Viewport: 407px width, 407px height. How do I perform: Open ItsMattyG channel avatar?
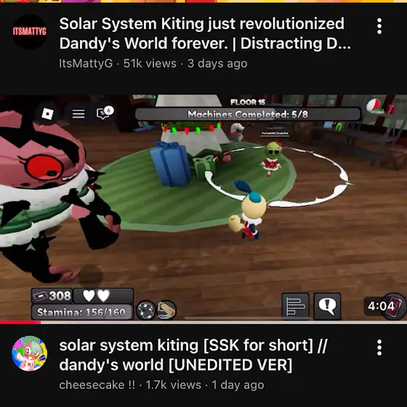pos(29,32)
